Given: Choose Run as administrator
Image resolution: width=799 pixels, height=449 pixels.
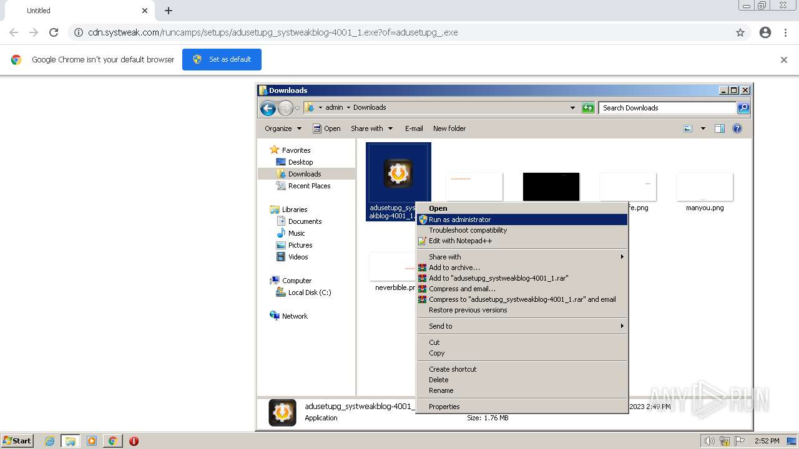Looking at the screenshot, I should pos(522,220).
